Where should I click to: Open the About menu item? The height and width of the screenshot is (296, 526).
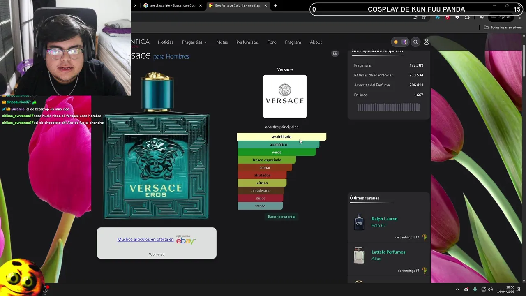click(x=316, y=42)
